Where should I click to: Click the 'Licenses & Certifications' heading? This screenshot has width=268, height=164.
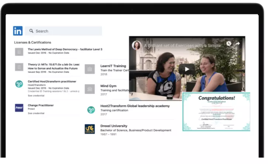click(32, 42)
